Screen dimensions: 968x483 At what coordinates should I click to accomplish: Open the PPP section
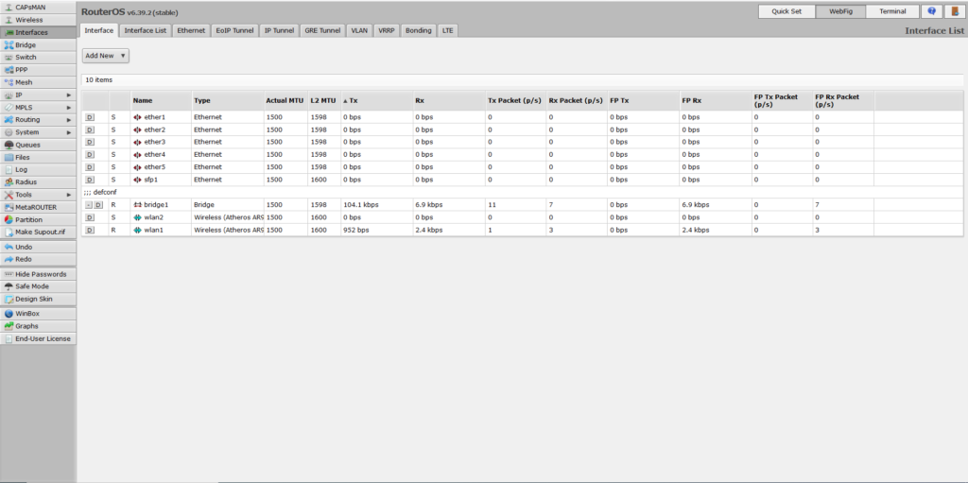[38, 70]
